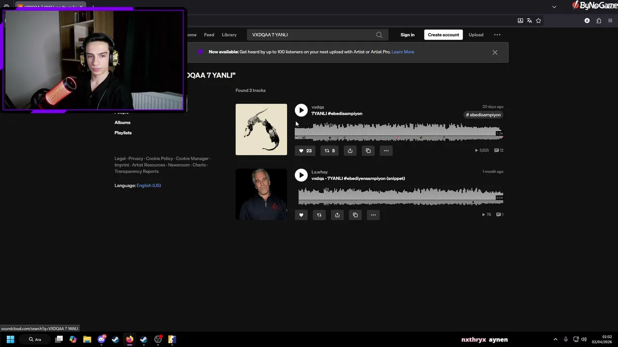618x347 pixels.
Task: Open the vxdqa artist profile link
Action: click(318, 107)
